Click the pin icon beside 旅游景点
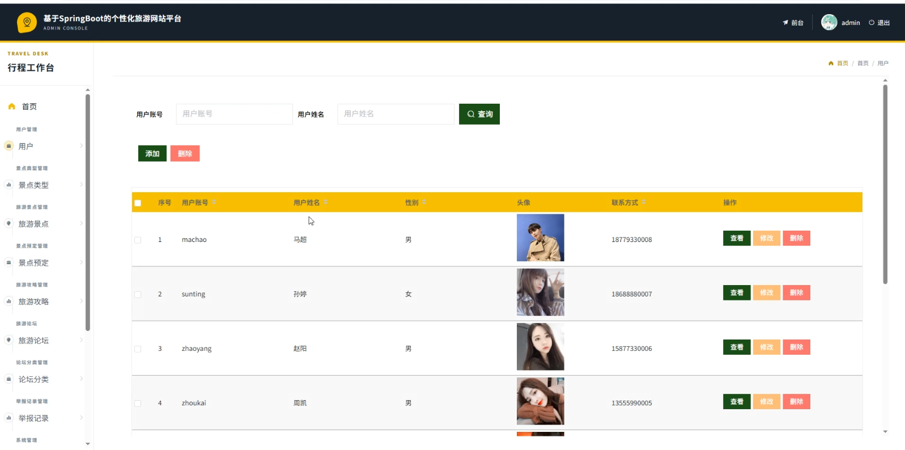 pos(9,223)
